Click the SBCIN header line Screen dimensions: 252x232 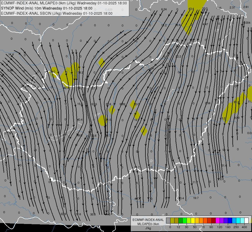(x=57, y=13)
